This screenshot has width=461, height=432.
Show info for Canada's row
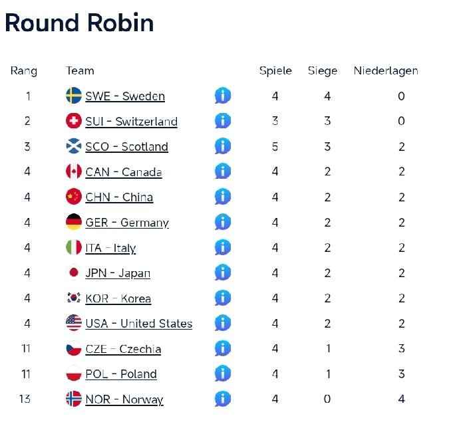coord(223,171)
